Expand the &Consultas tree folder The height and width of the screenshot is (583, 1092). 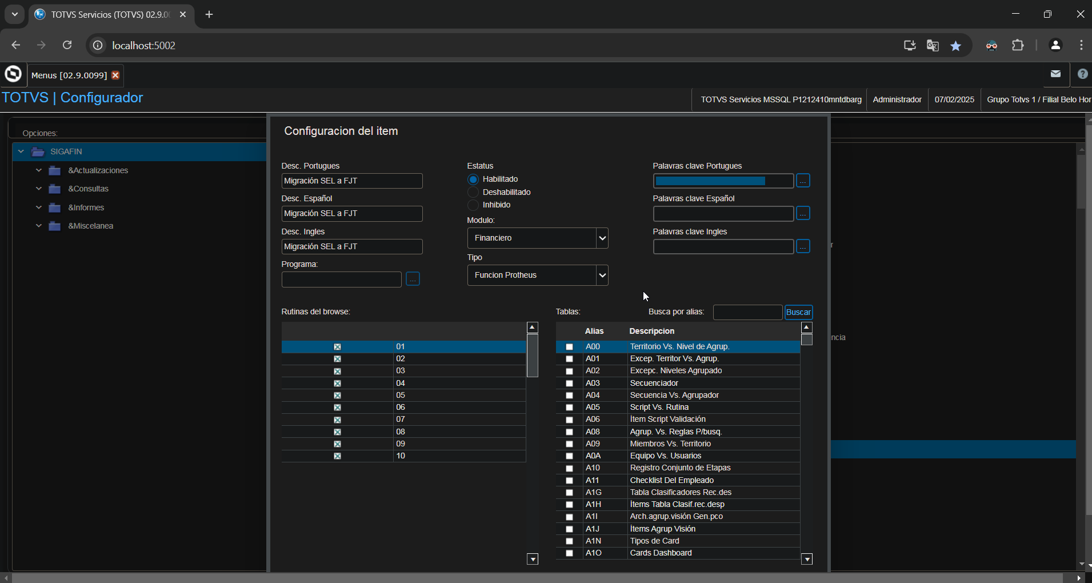pyautogui.click(x=39, y=189)
